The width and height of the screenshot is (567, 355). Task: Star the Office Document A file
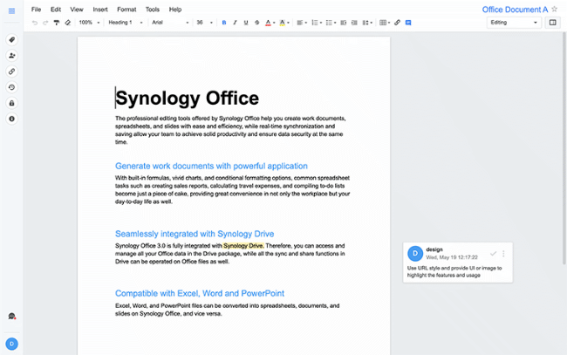[x=554, y=9]
